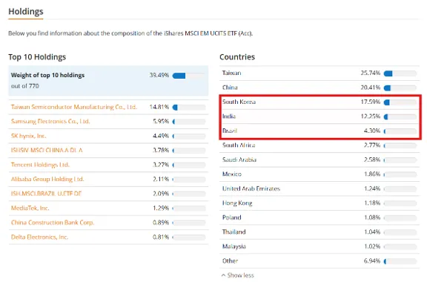
Task: Click the United Arab Emirates label
Action: point(251,189)
